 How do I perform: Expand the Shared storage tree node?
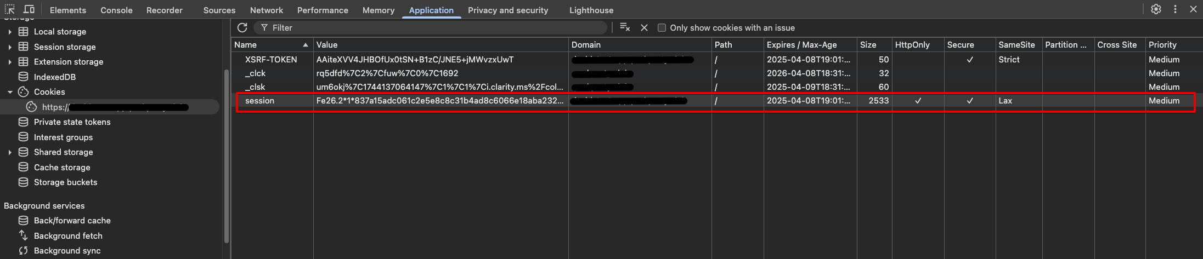coord(10,152)
